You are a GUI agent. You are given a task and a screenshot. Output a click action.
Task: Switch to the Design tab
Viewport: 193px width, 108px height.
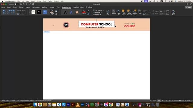[x=21, y=7]
